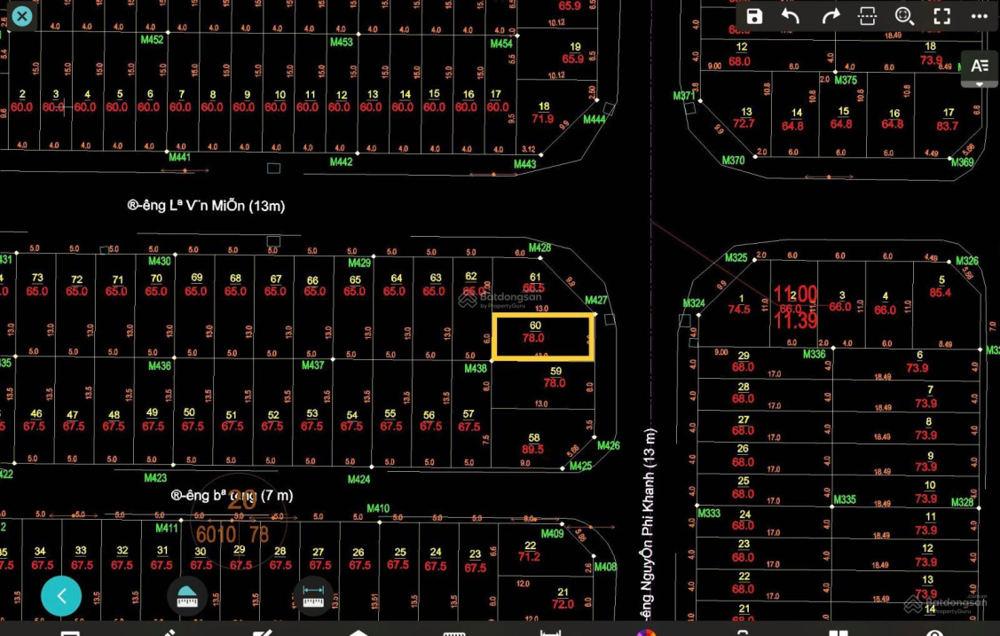Select the yellow-highlighted lot 60
Viewport: 1000px width, 636px height.
click(x=542, y=337)
